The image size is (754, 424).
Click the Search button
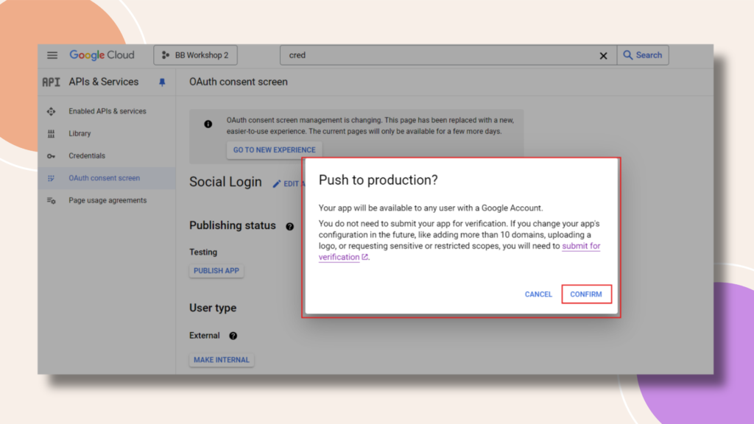click(643, 55)
